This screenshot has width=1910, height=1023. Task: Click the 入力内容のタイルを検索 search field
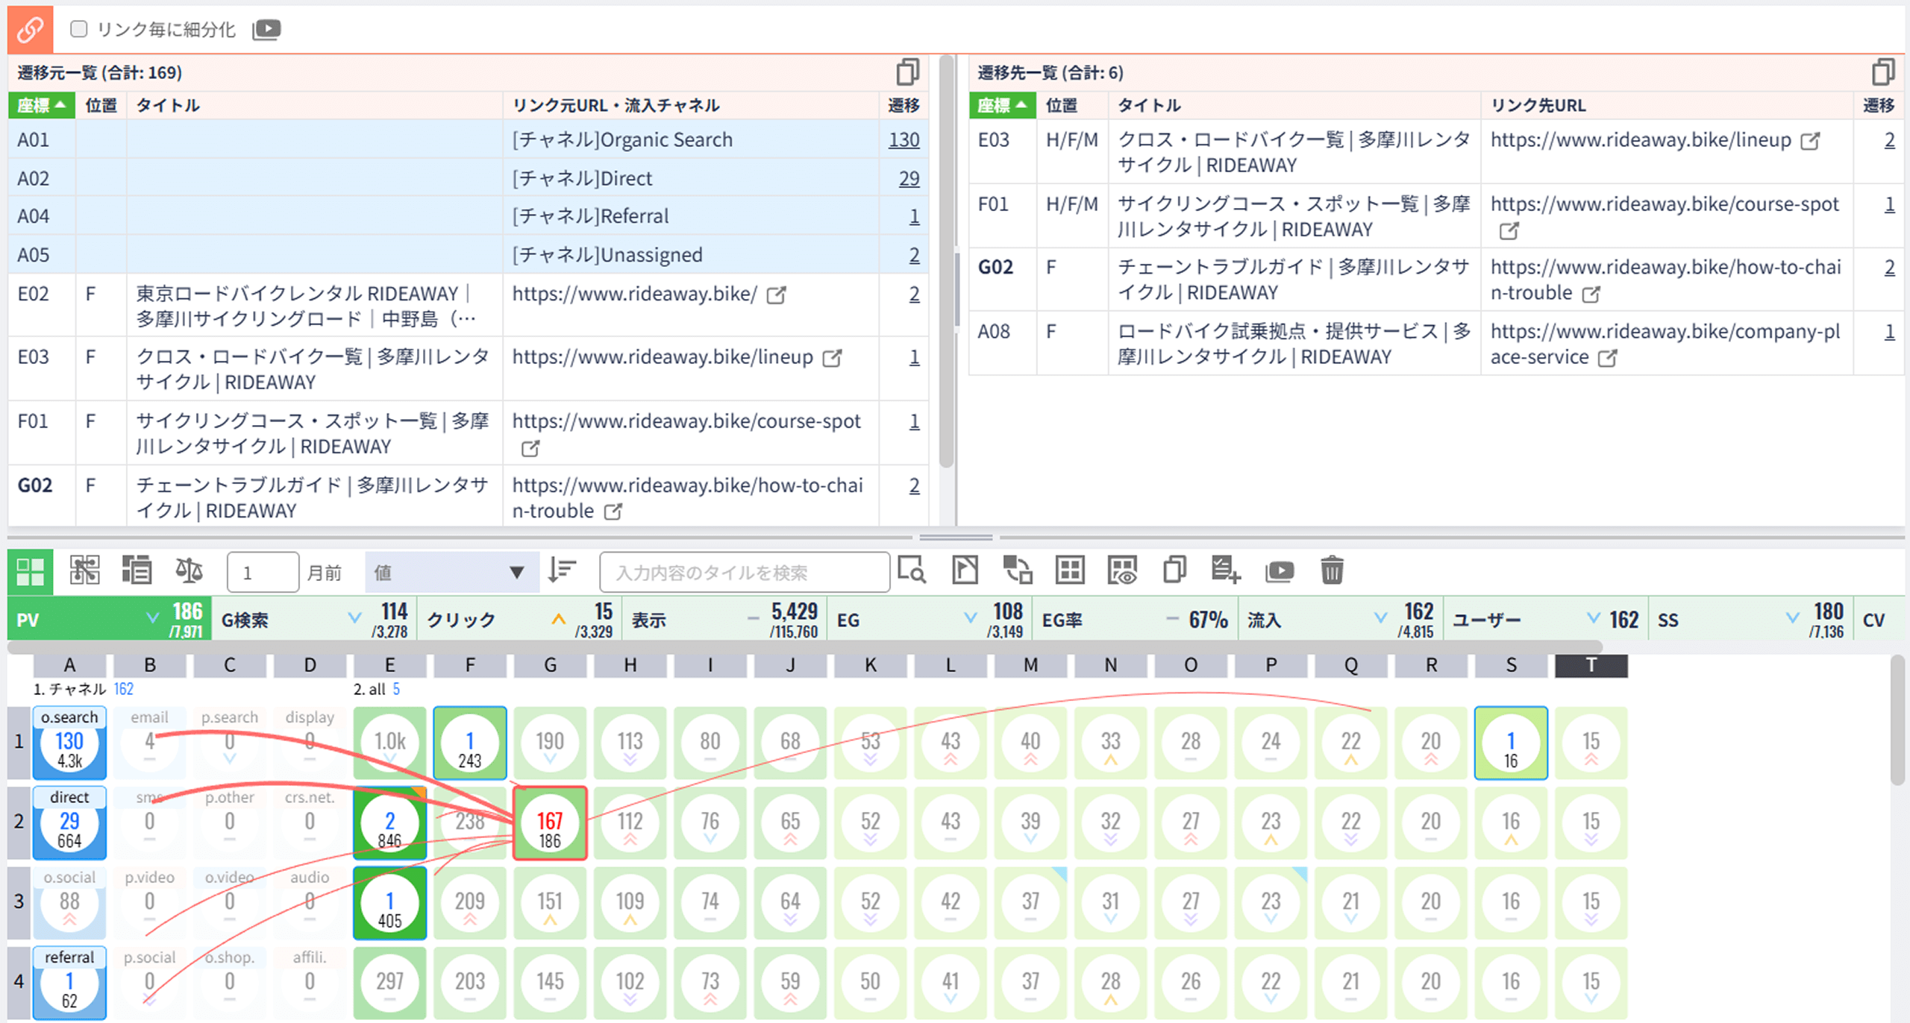[744, 572]
